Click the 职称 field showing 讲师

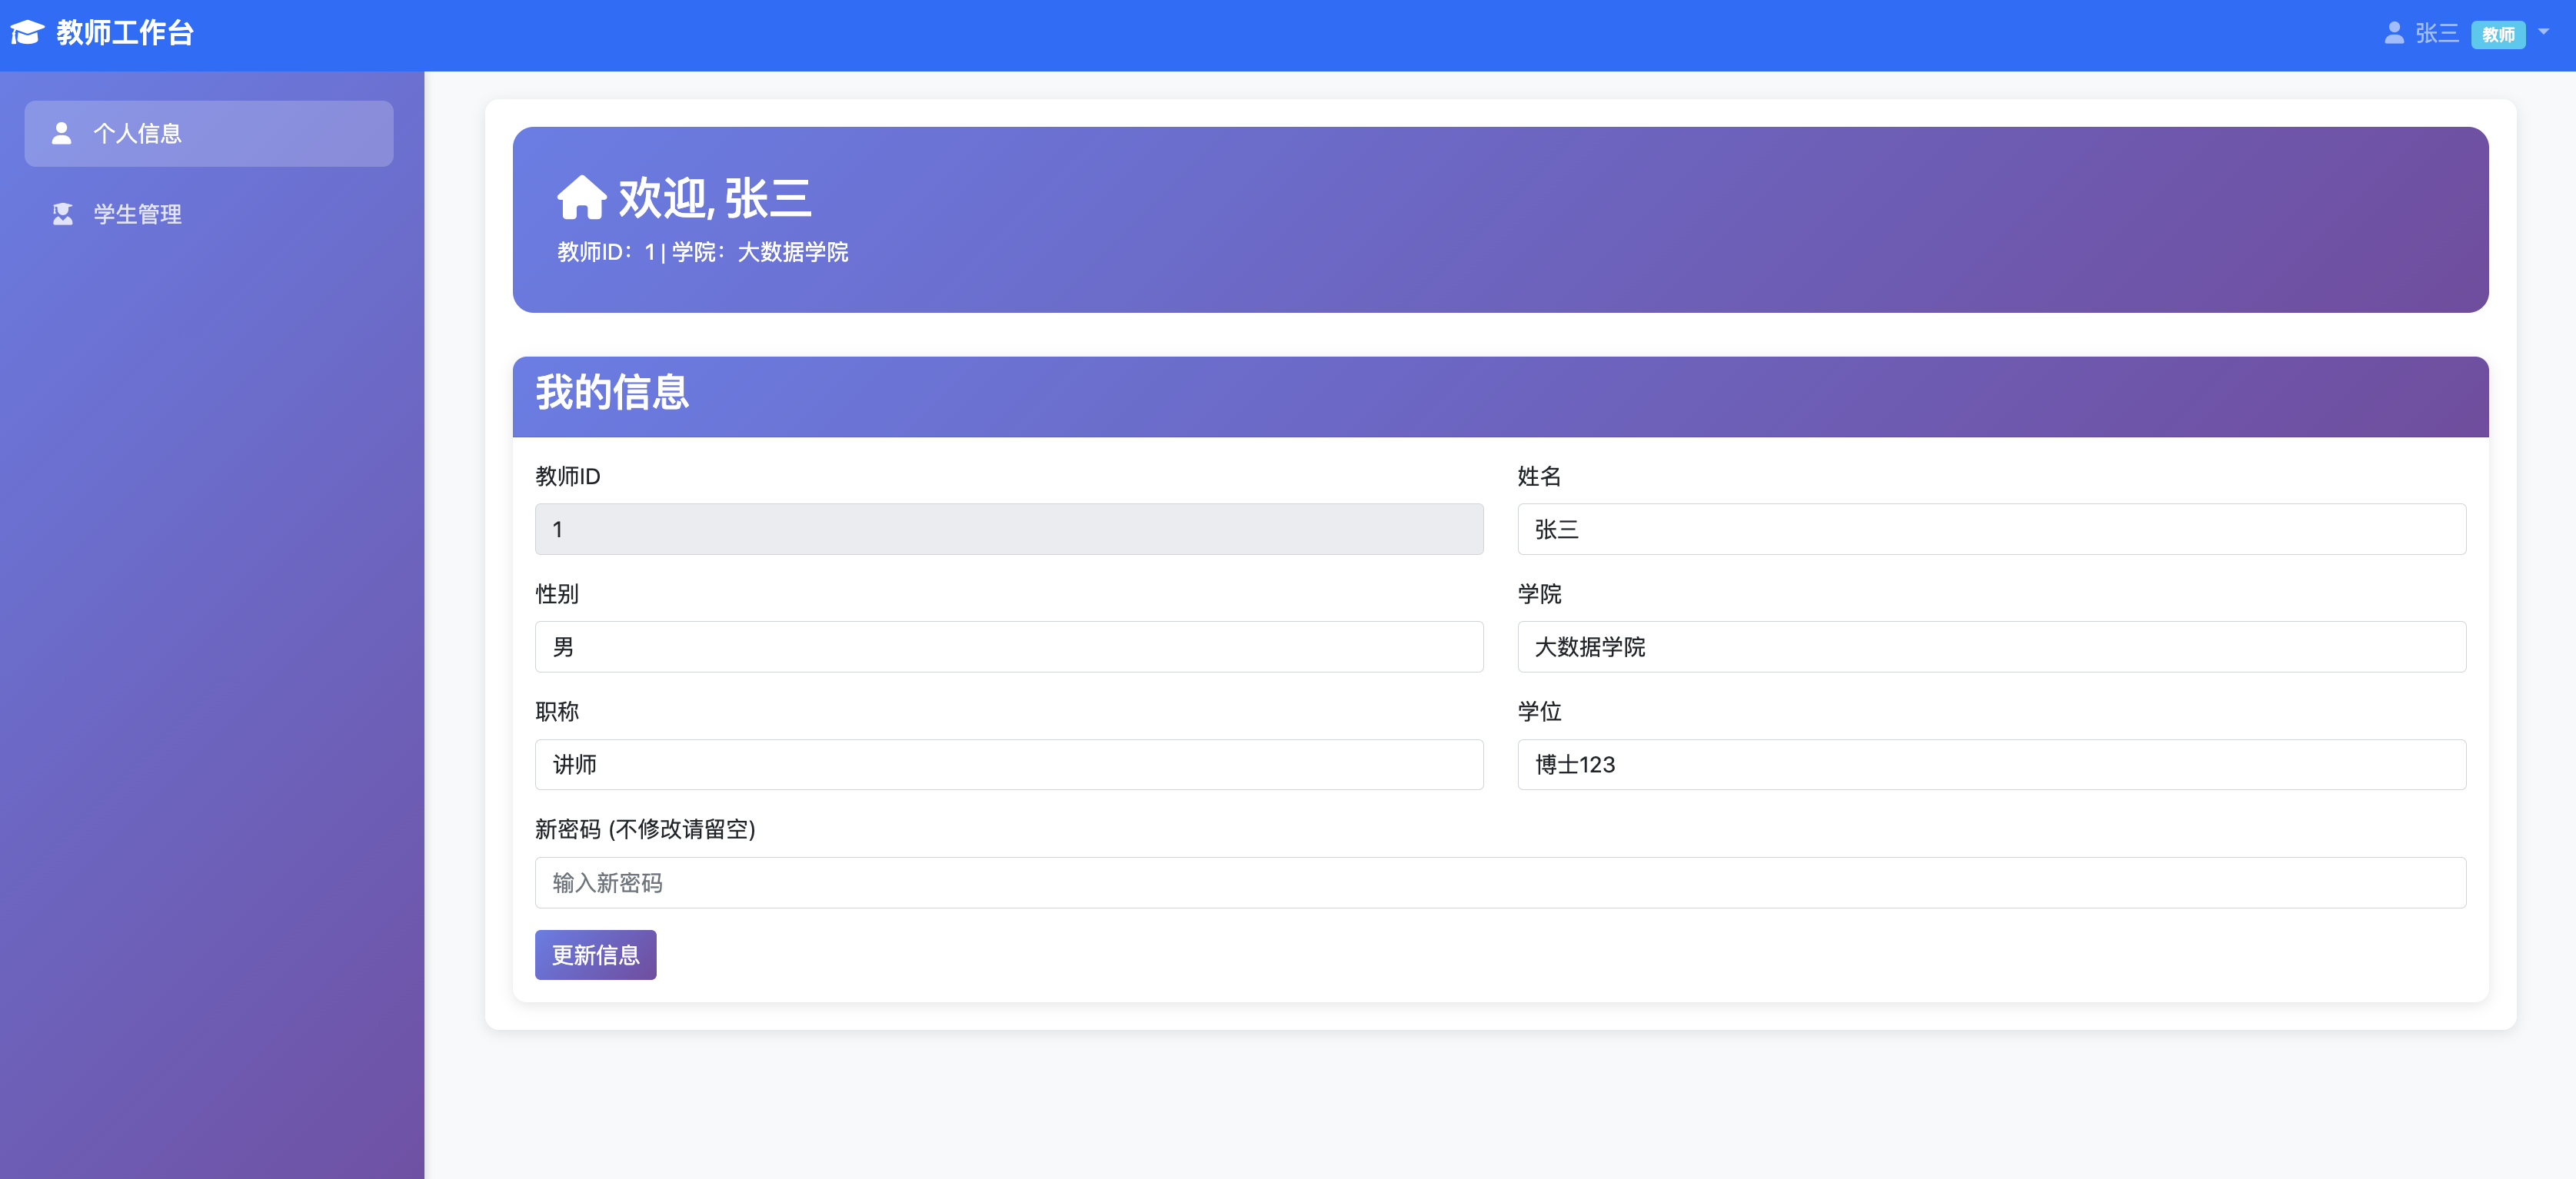pos(1008,764)
